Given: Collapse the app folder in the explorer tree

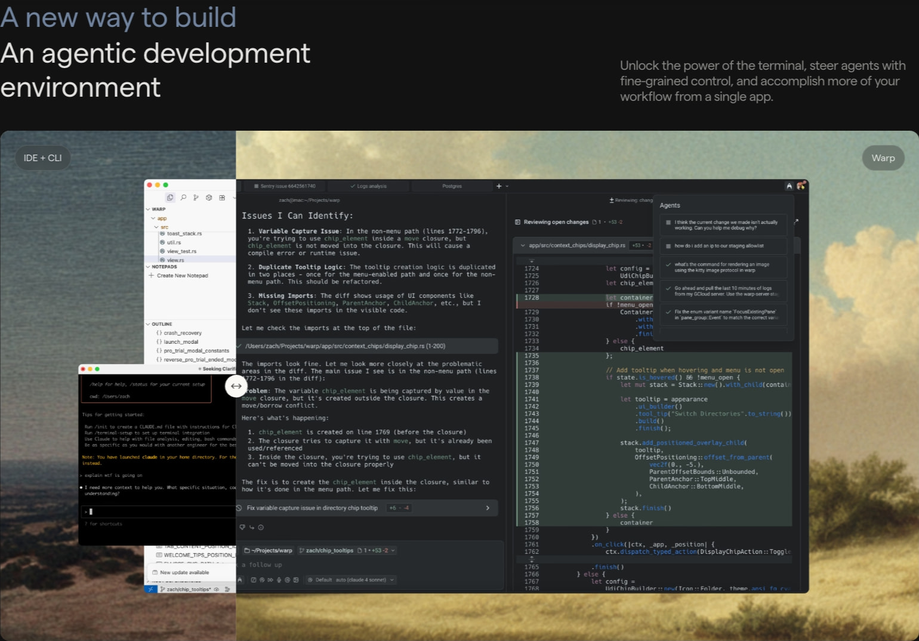Looking at the screenshot, I should (x=153, y=218).
